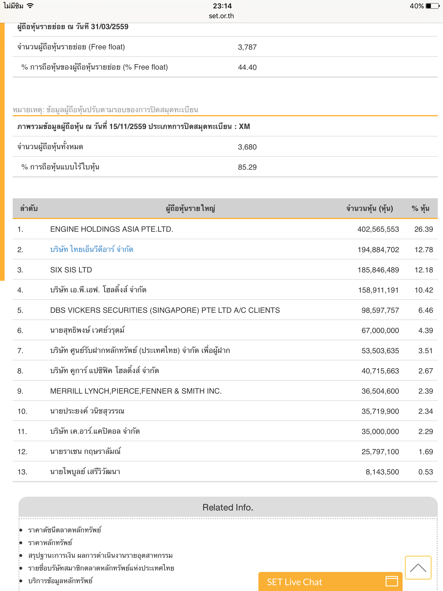Select the Related Info. header

point(228,507)
